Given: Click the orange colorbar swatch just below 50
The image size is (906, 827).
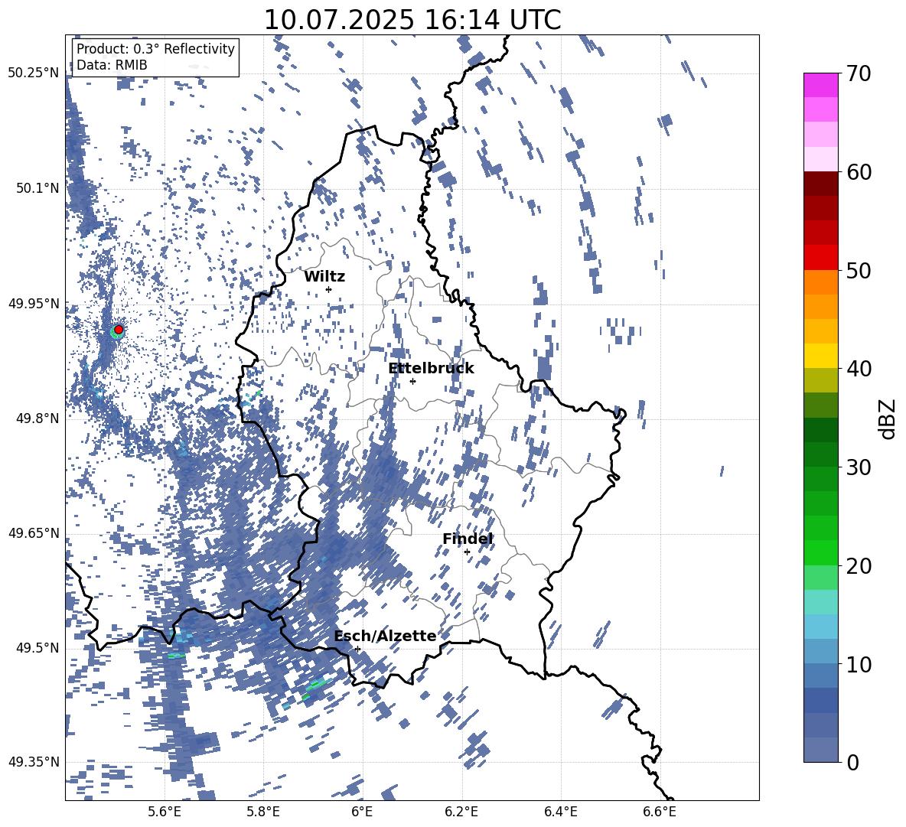Looking at the screenshot, I should (x=820, y=282).
